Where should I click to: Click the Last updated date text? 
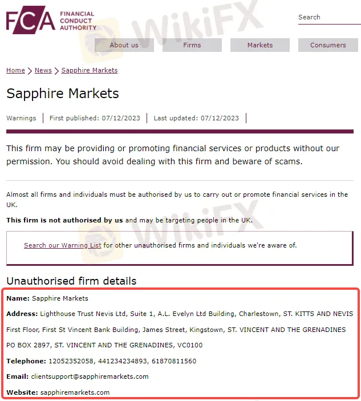point(196,118)
